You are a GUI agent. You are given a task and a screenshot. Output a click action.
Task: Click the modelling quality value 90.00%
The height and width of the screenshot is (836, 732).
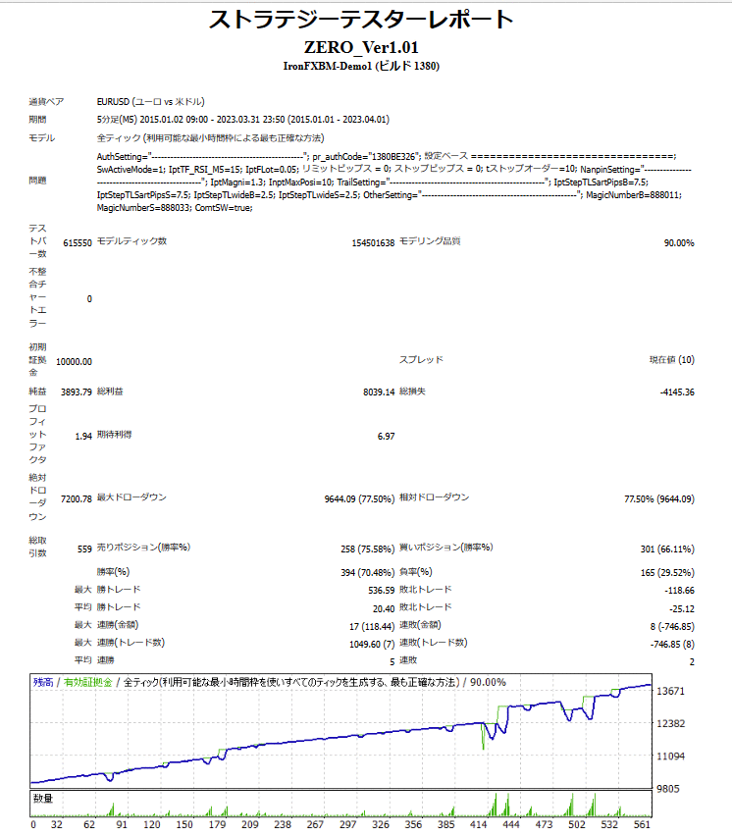pos(679,243)
